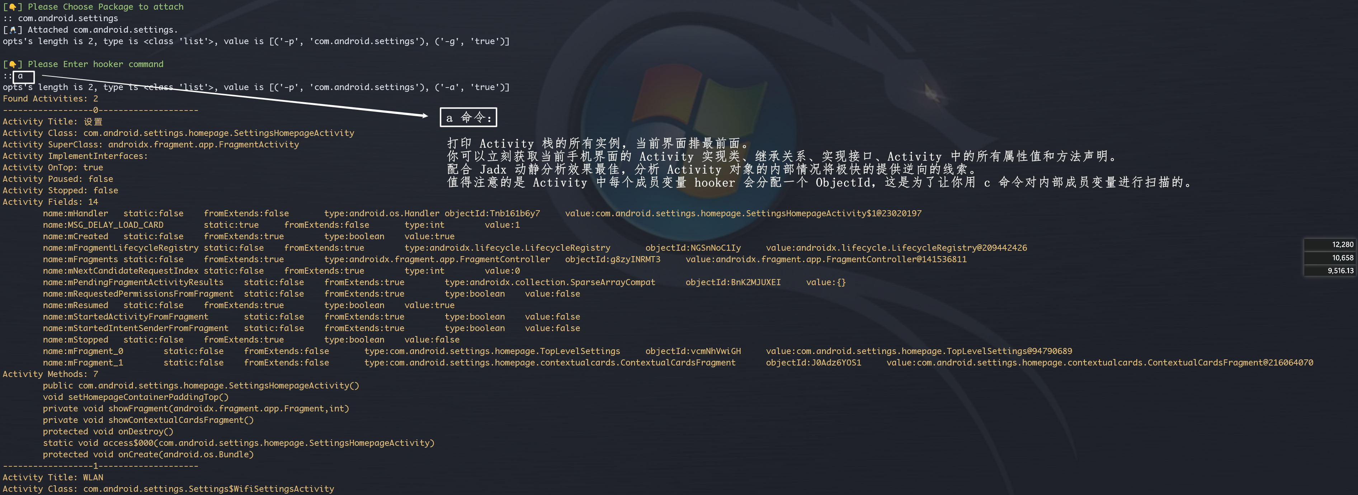The width and height of the screenshot is (1358, 495).
Task: Click the '9,516.13' value in the overlay
Action: [x=1340, y=270]
